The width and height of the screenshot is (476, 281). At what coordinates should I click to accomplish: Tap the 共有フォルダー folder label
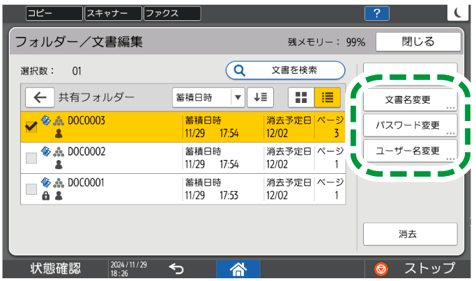[x=97, y=97]
